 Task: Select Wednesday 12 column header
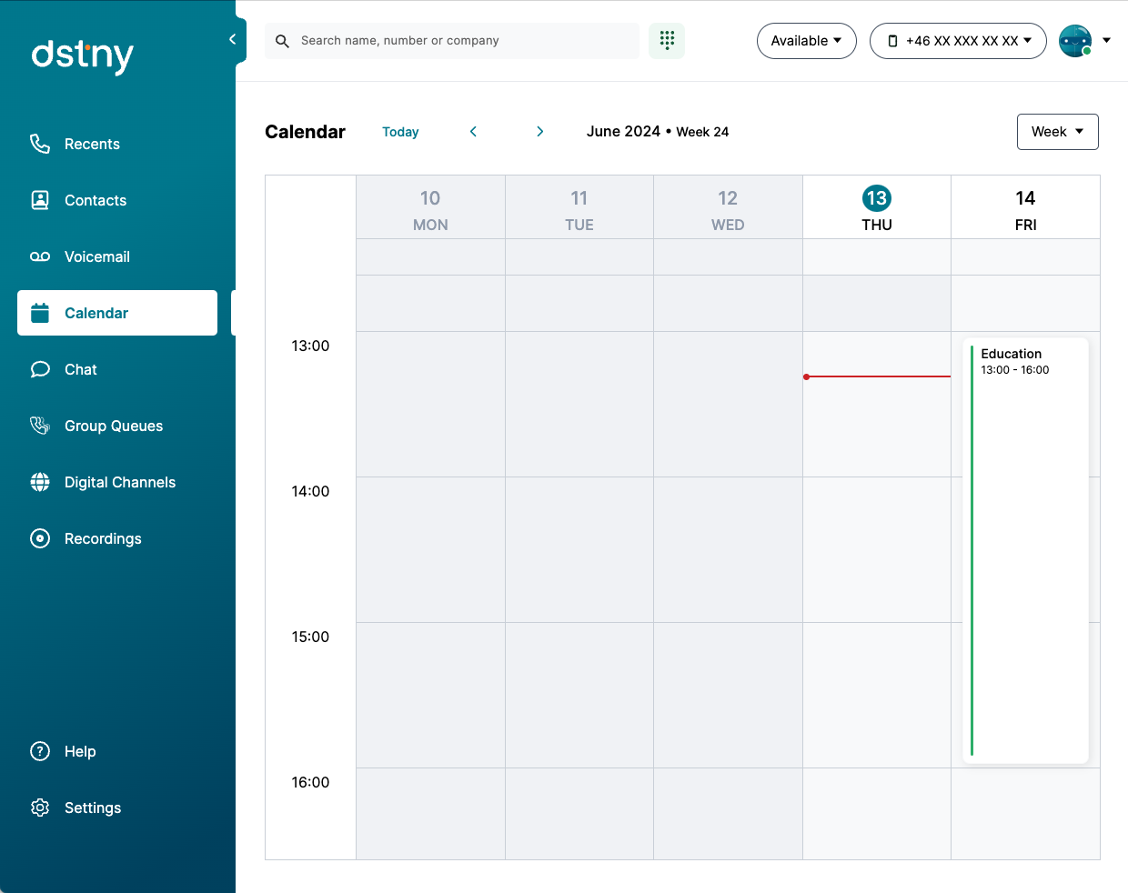point(728,208)
